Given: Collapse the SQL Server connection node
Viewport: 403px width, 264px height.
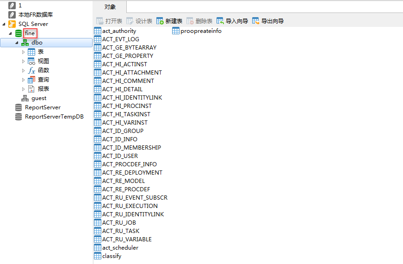Looking at the screenshot, I should 4,24.
